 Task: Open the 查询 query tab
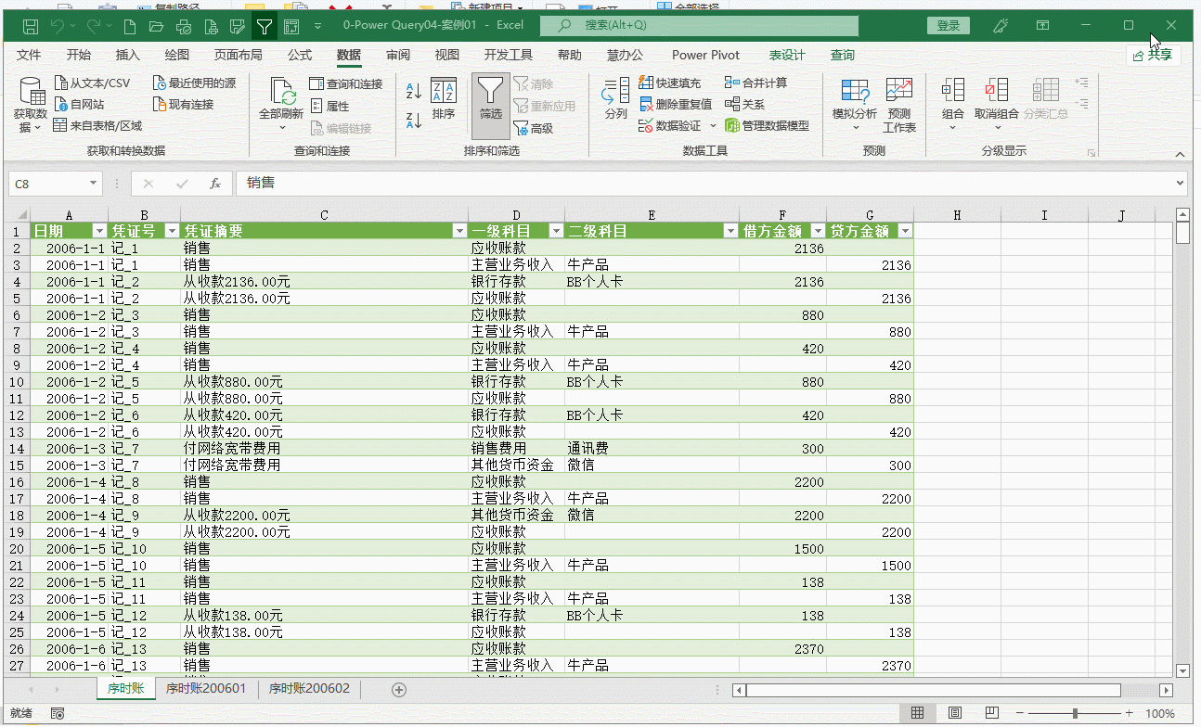(x=843, y=55)
